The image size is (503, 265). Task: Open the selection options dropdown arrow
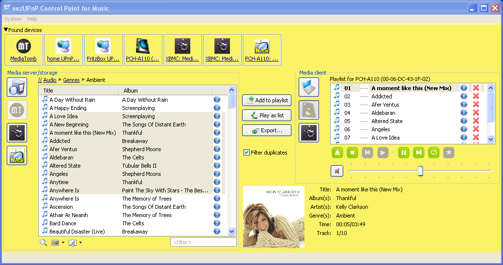[x=80, y=243]
